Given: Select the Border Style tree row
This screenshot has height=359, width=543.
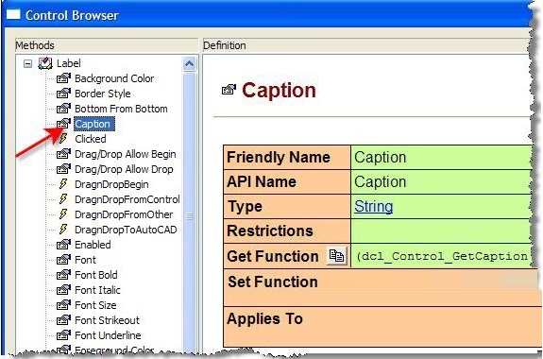Looking at the screenshot, I should point(103,94).
